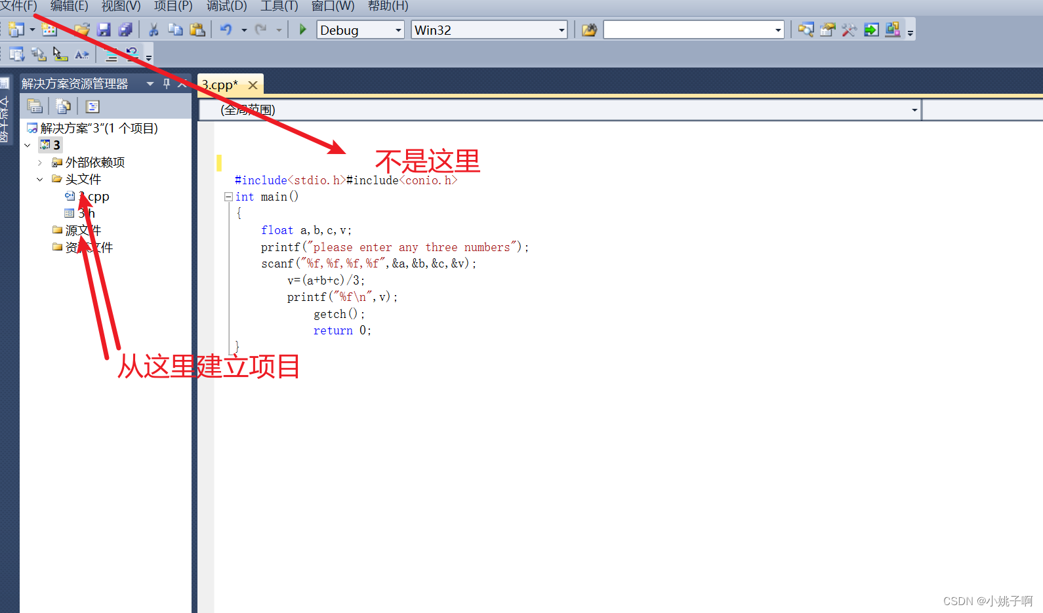Open the Find combo box dropdown arrow
This screenshot has height=613, width=1043.
pyautogui.click(x=778, y=30)
